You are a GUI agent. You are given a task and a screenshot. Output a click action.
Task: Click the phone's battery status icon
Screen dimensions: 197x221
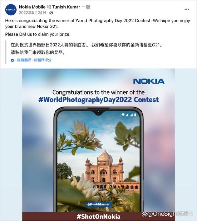click(135, 115)
